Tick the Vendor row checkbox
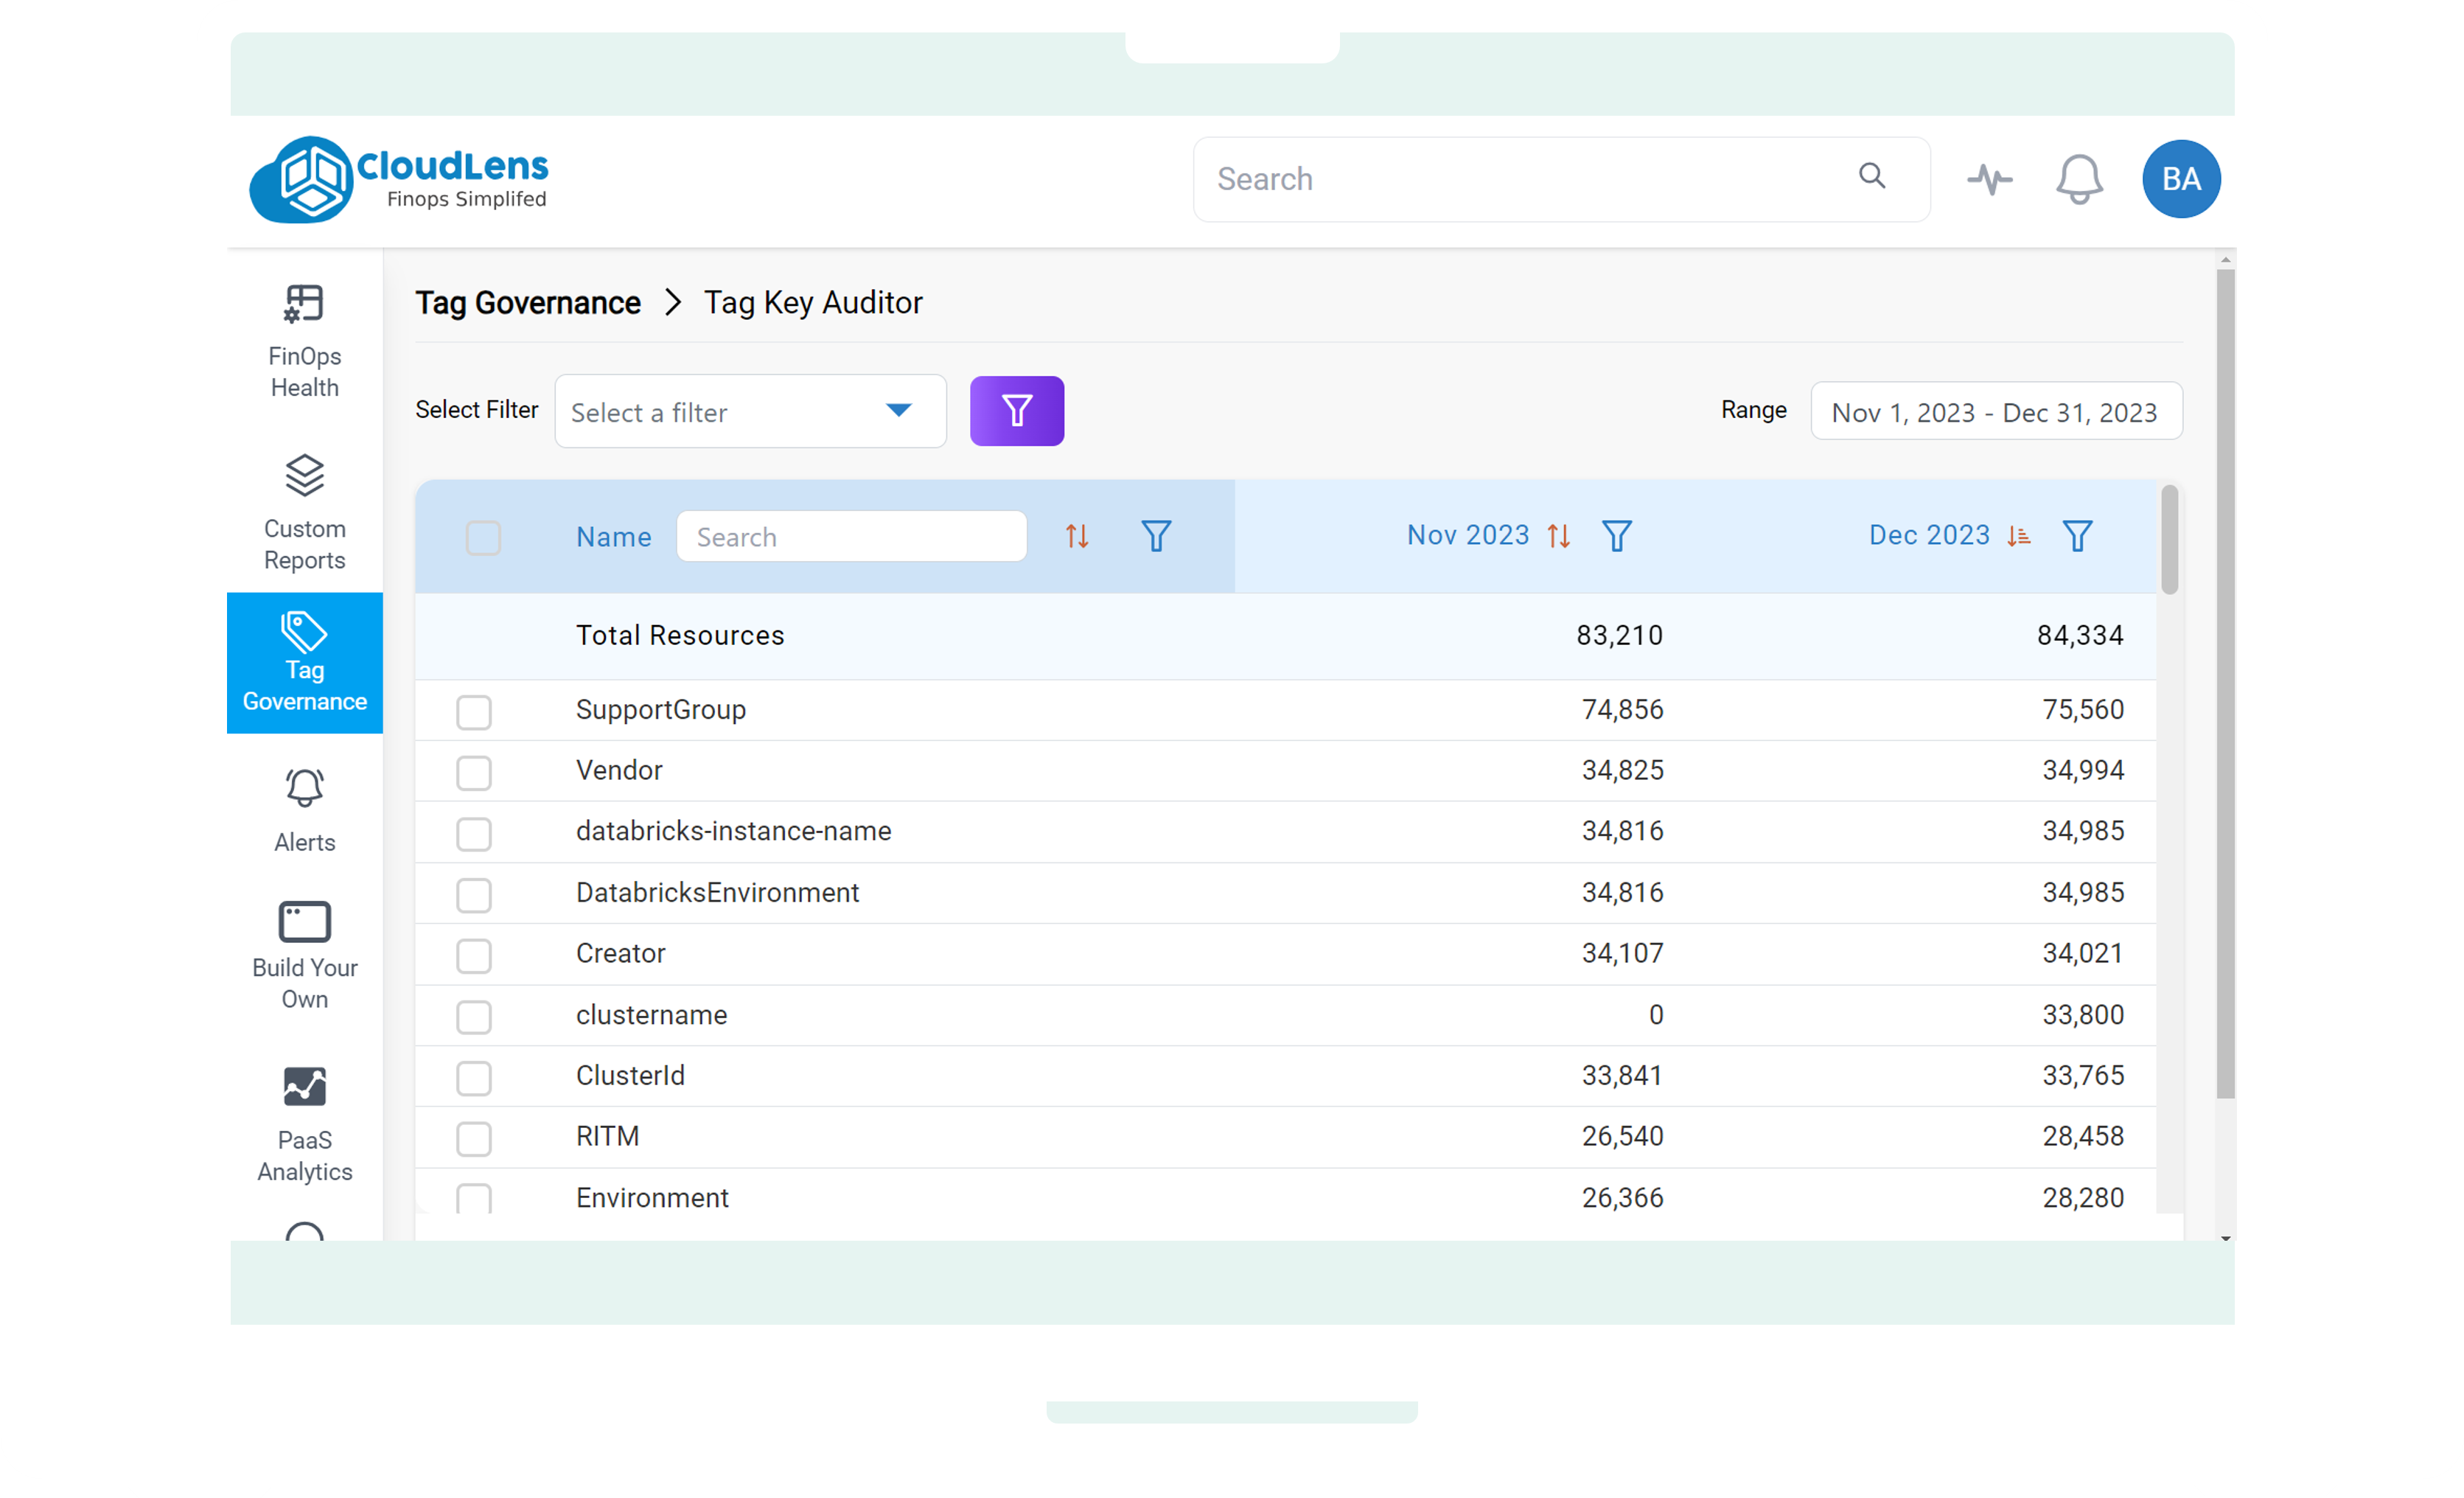Screen dimensions: 2464x1498 (474, 773)
